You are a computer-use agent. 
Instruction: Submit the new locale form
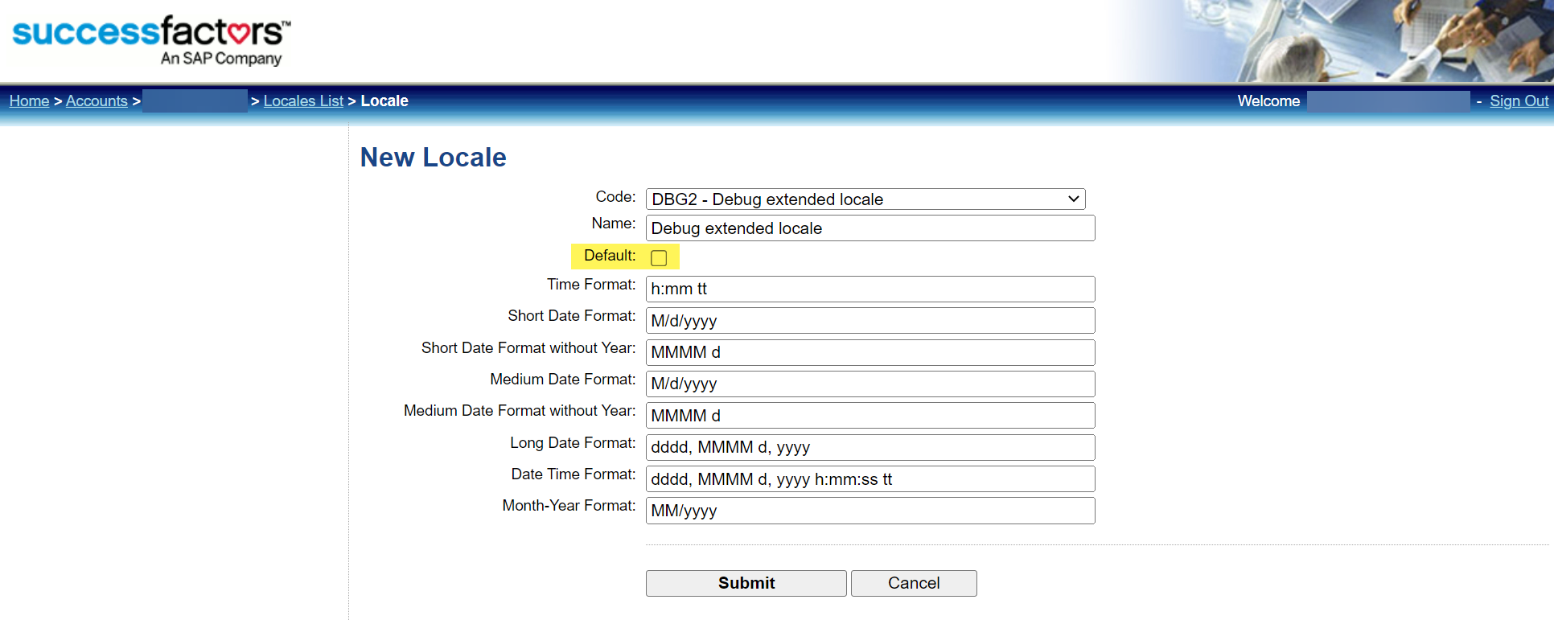746,583
